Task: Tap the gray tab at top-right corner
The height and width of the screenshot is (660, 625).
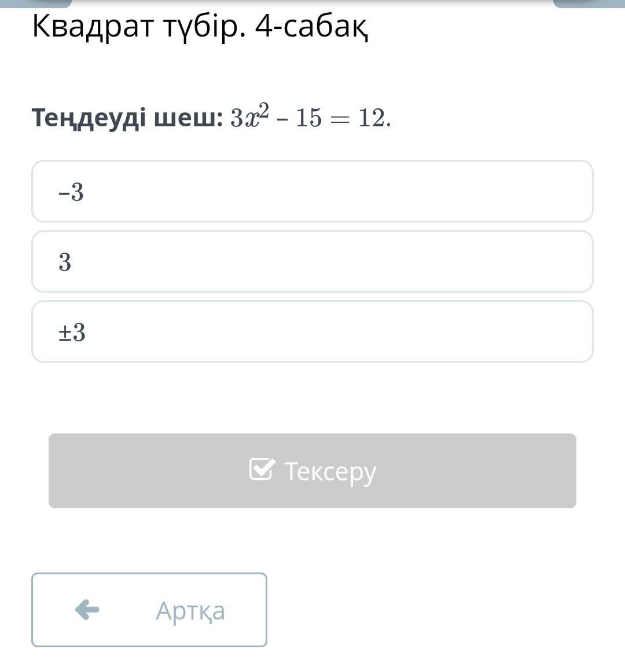Action: [x=589, y=3]
